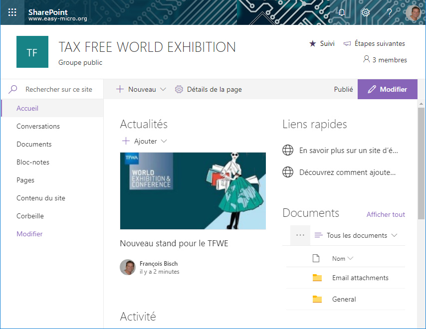This screenshot has width=426, height=329.
Task: Click globe icon for En savoir plus link
Action: (288, 150)
